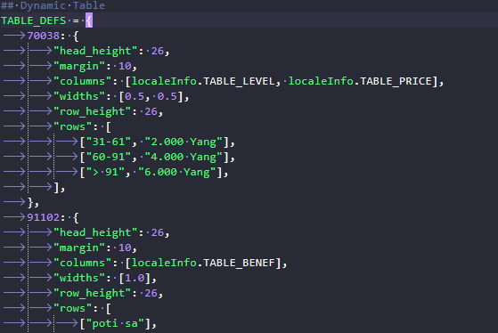
Task: Click the "## Dynamic Table" comment line
Action: [53, 5]
